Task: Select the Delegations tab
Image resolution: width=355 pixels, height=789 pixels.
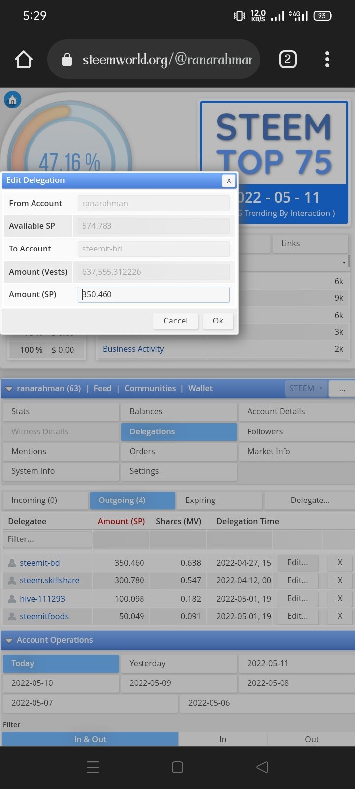Action: [179, 431]
